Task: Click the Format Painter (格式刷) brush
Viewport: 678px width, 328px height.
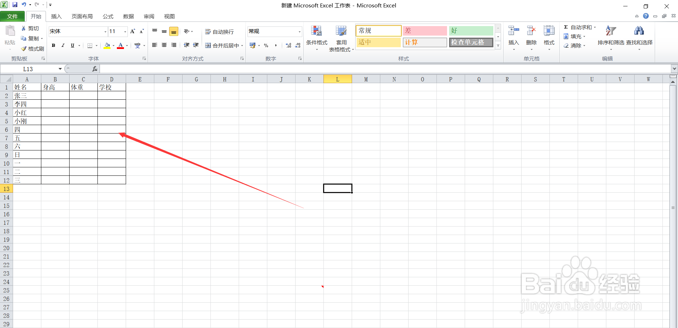Action: click(24, 49)
